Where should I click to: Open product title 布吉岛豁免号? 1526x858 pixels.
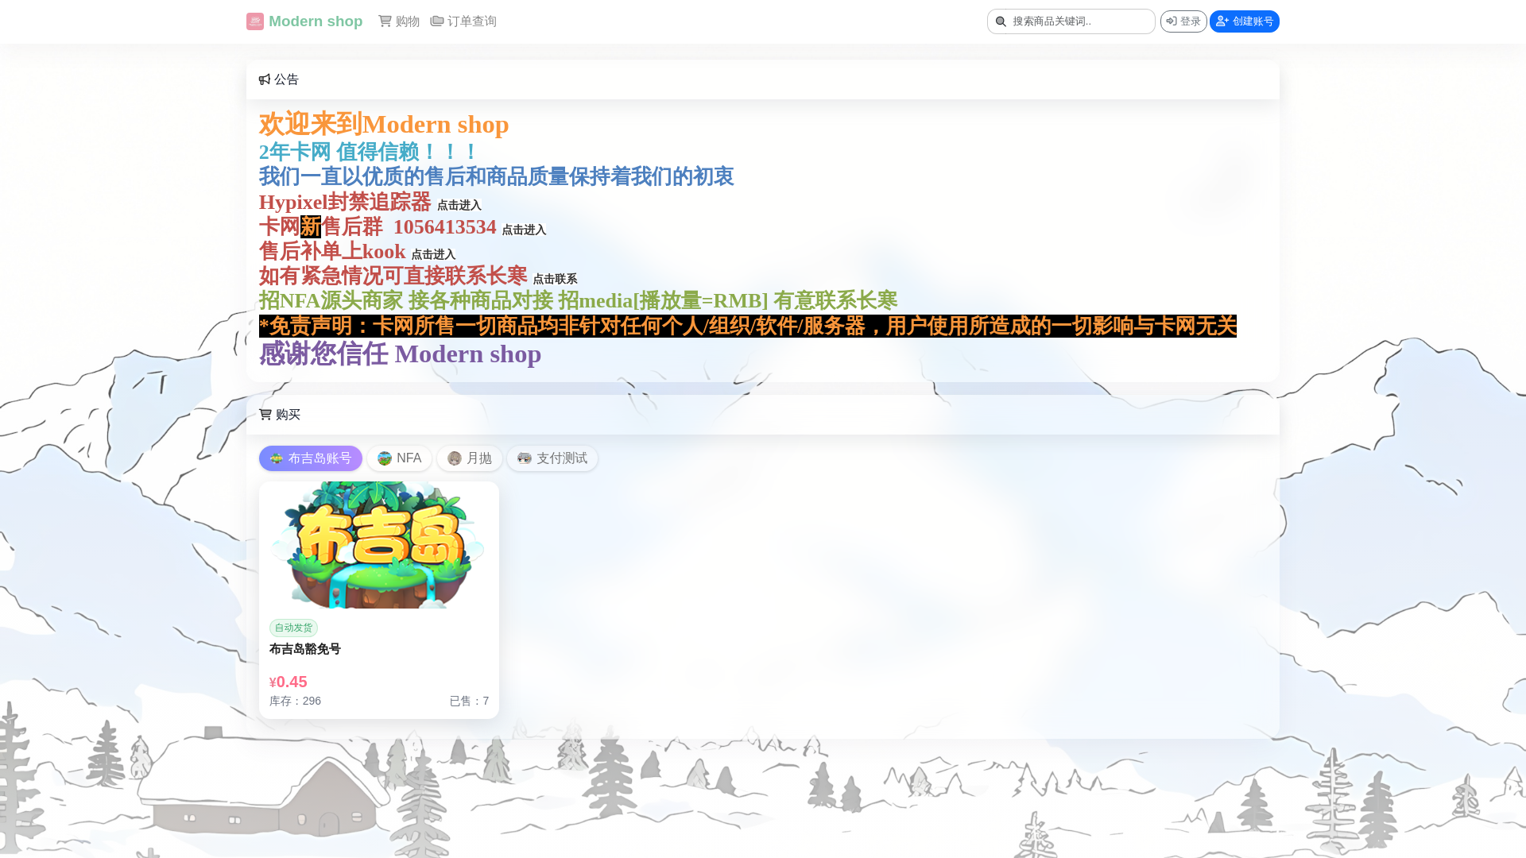click(x=305, y=649)
